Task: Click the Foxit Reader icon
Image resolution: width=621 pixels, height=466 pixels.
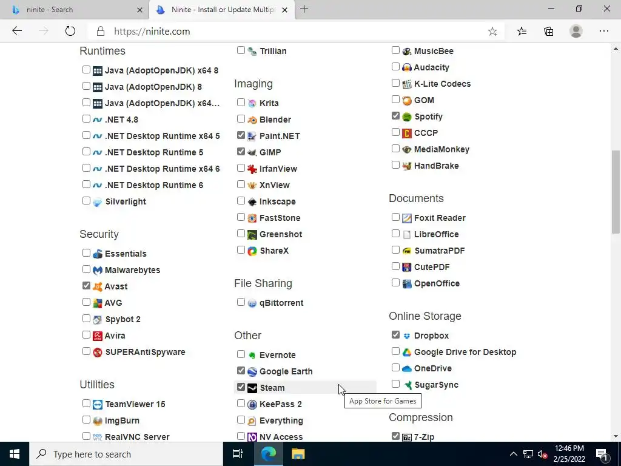Action: click(x=407, y=218)
